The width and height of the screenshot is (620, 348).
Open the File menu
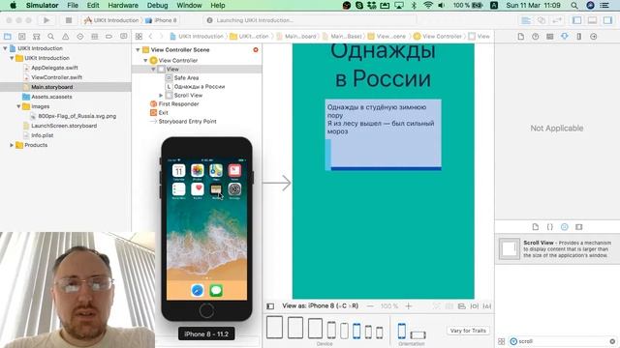[x=73, y=5]
